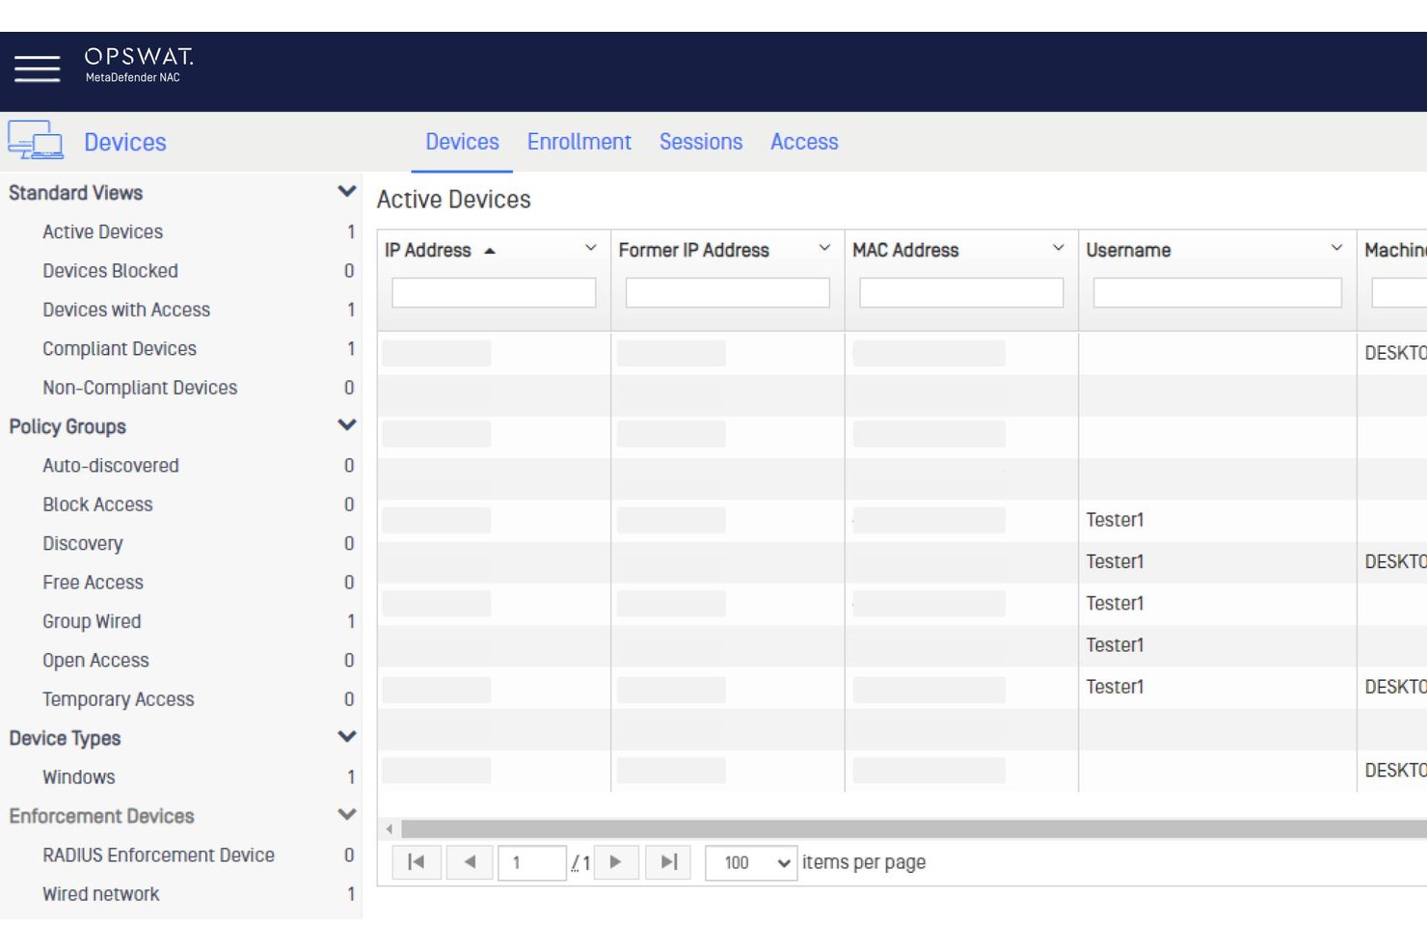
Task: Click the IP Address filter field
Action: [494, 292]
